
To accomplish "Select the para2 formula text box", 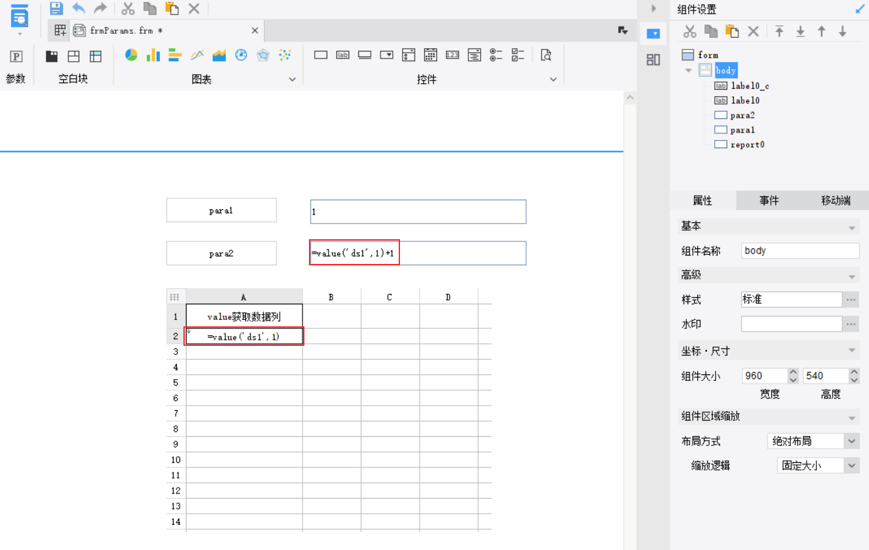I will coord(418,254).
